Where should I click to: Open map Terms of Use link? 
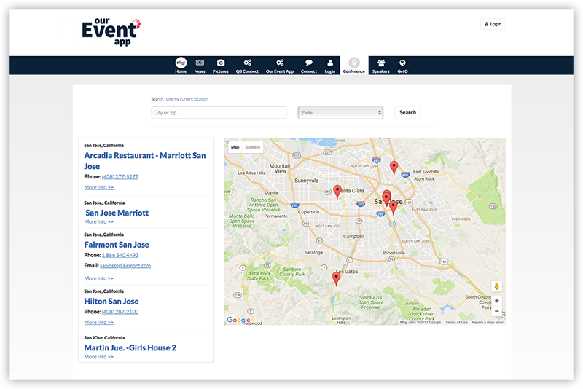point(456,323)
